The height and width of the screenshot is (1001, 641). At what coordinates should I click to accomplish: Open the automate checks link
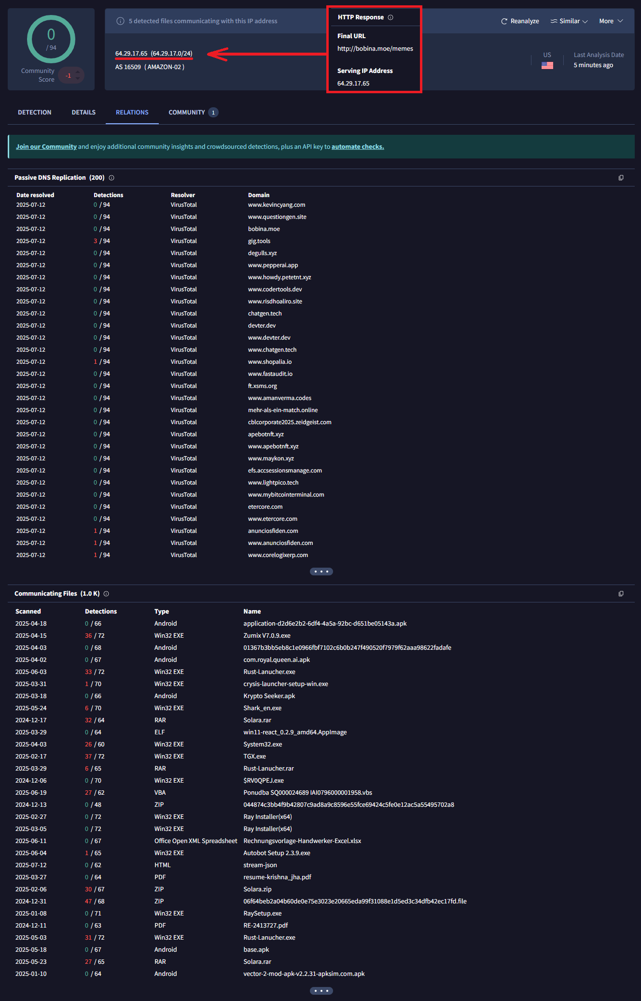tap(358, 147)
